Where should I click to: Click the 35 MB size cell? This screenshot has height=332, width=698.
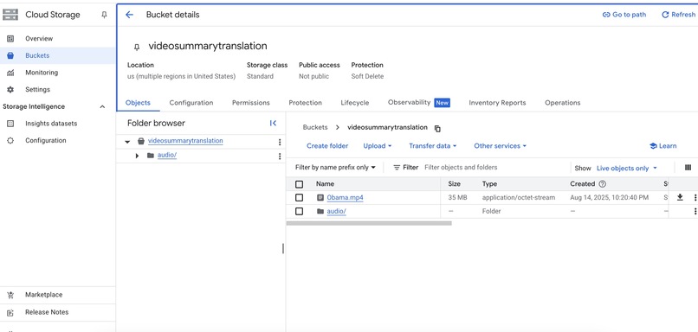(x=457, y=197)
